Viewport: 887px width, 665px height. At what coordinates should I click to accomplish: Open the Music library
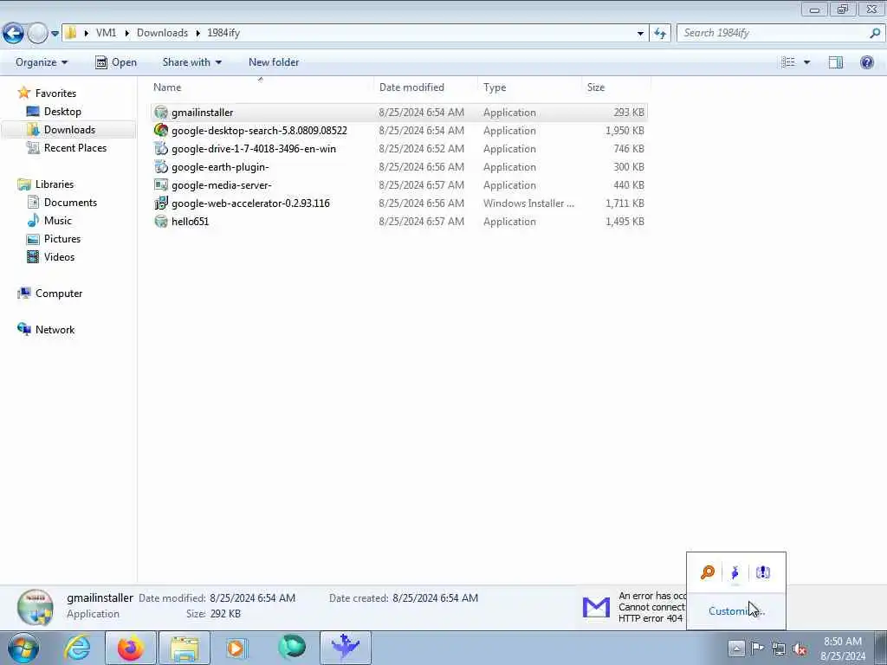point(58,221)
